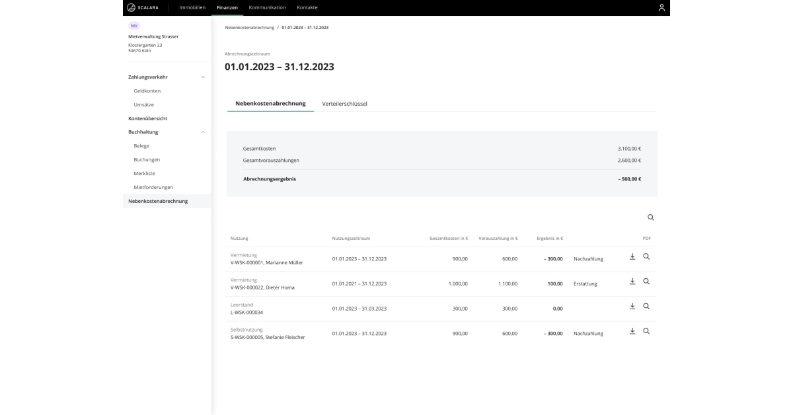793x415 pixels.
Task: Sort by Gesamtkosten in € column header
Action: (449, 238)
